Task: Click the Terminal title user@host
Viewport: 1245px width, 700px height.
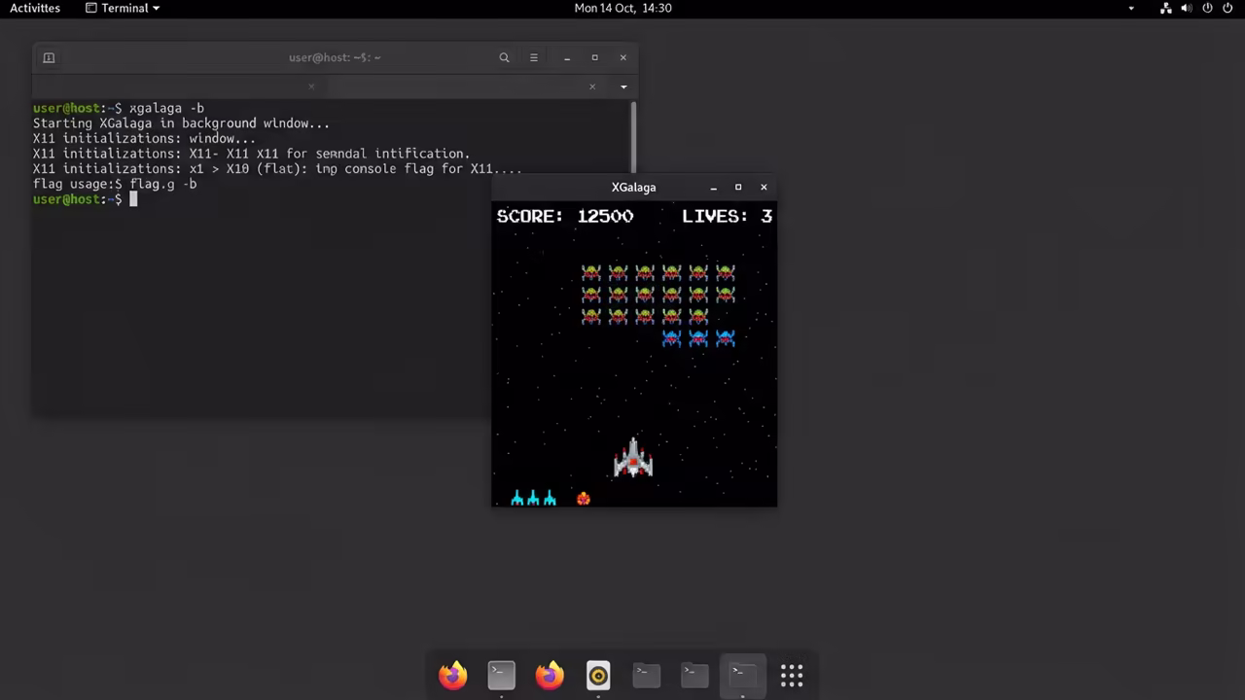Action: click(x=335, y=57)
